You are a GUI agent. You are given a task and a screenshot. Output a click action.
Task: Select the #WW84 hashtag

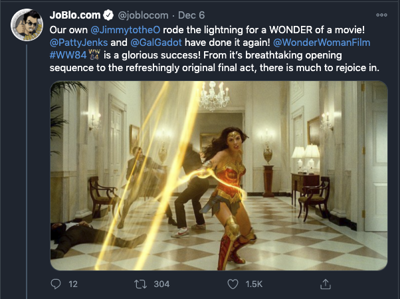[x=68, y=55]
